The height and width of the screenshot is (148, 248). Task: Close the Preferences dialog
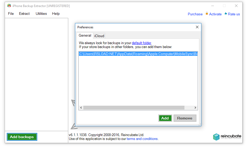click(197, 27)
